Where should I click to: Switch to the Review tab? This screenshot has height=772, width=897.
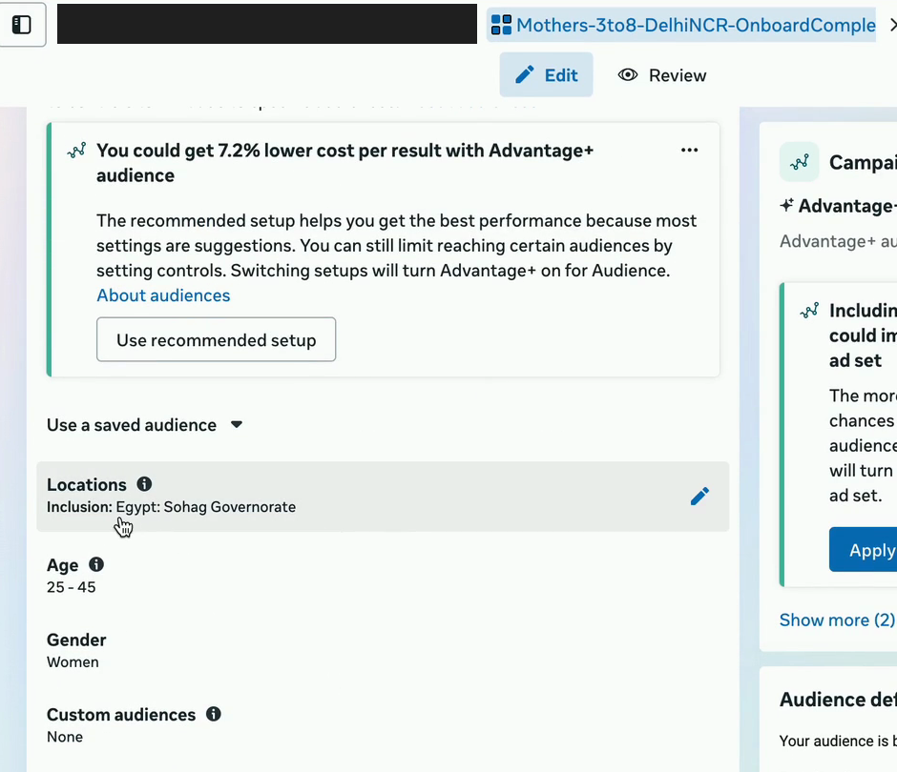662,75
